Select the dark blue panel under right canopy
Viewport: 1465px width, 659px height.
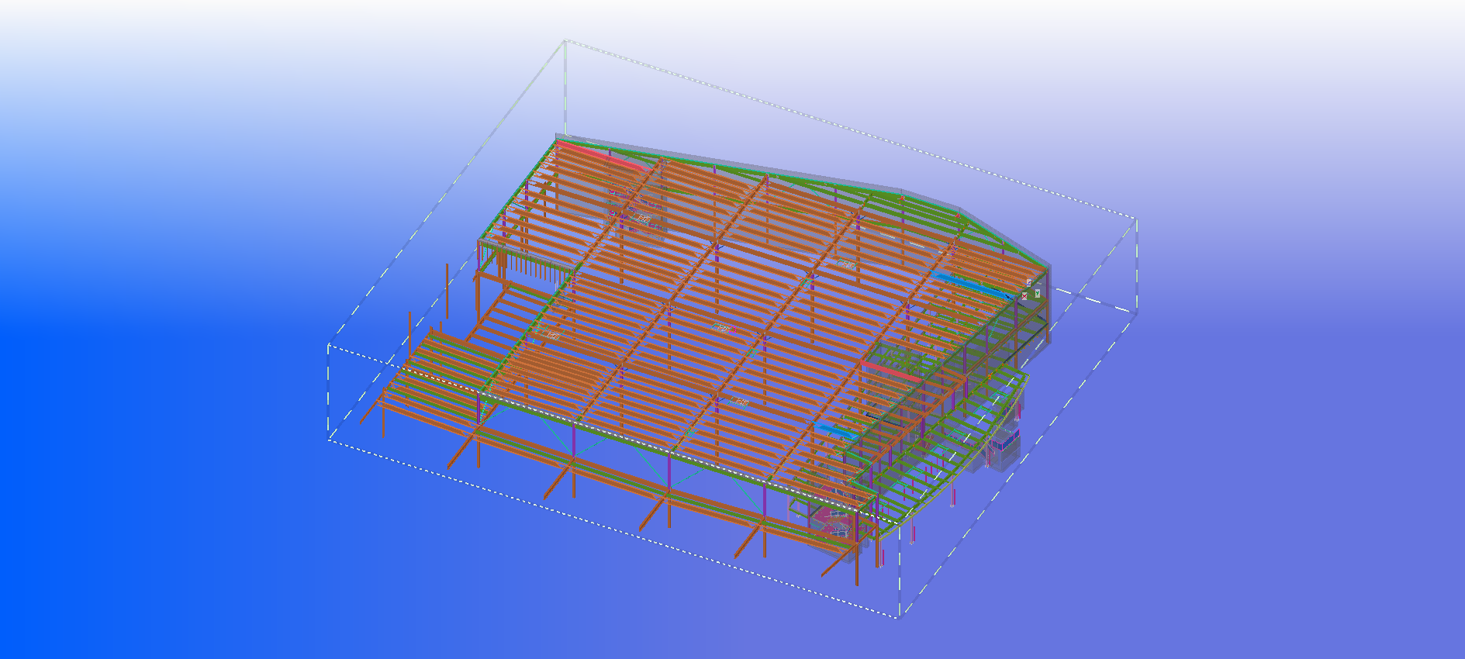click(1005, 443)
